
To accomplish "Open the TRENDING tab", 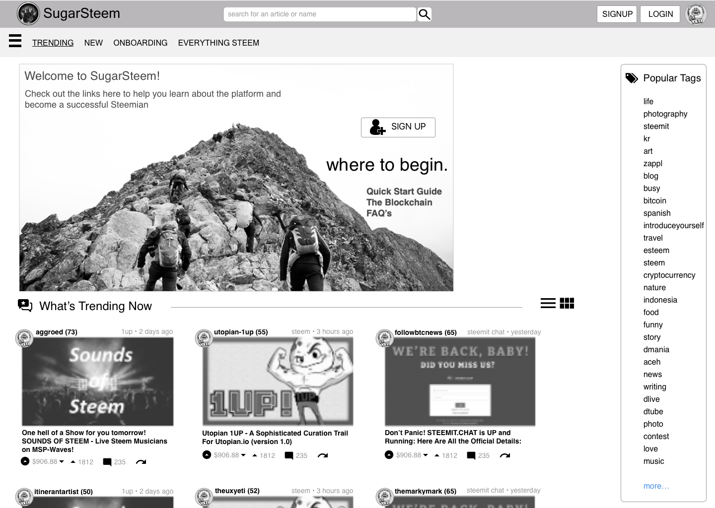I will [53, 43].
